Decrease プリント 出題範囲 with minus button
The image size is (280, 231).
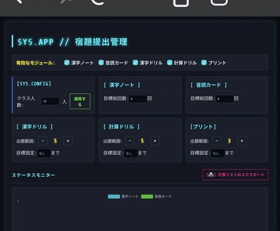217,141
